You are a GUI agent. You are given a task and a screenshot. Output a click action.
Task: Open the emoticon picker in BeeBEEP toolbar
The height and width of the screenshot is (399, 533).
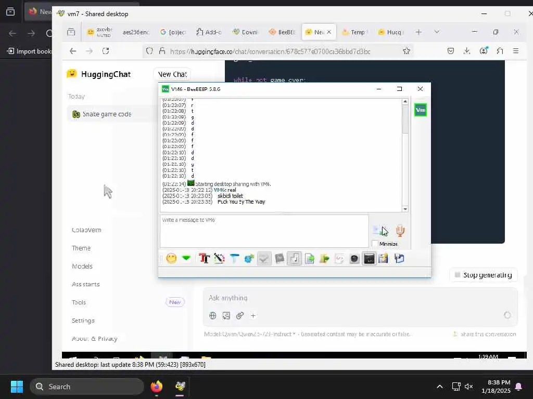click(x=171, y=259)
